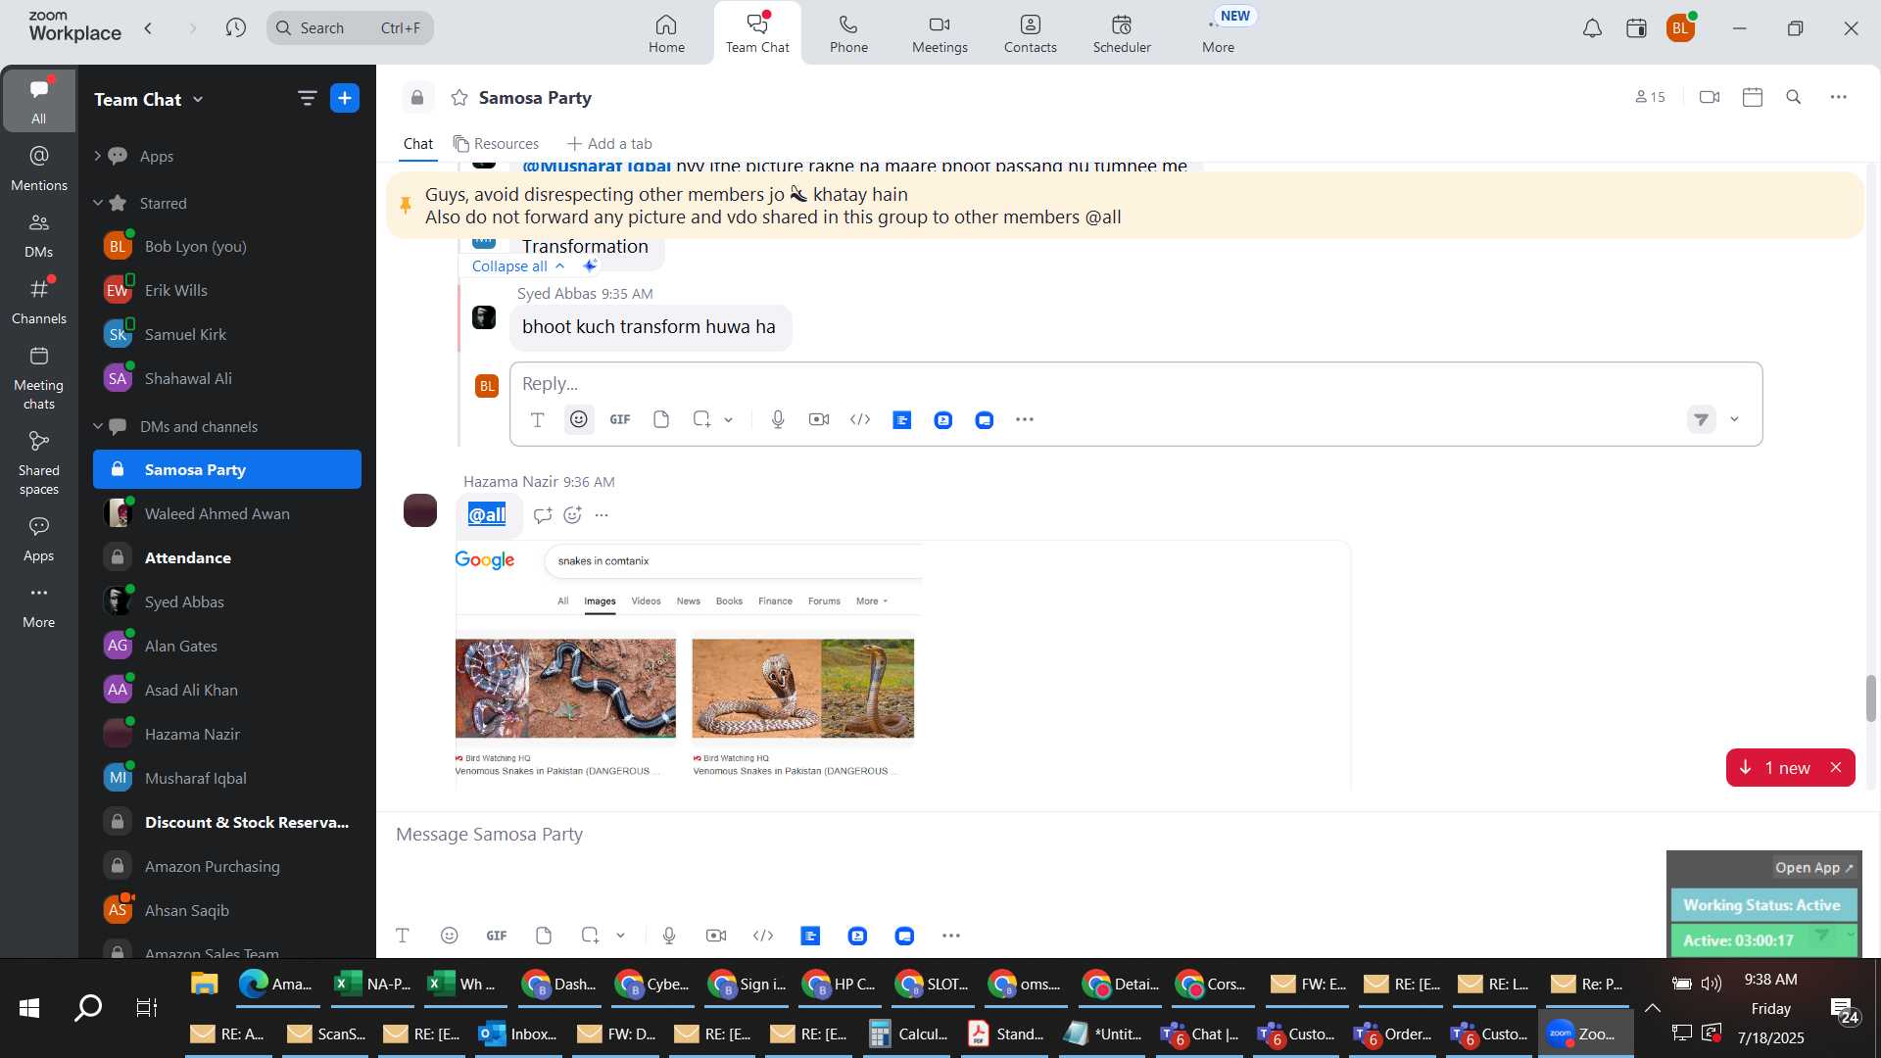The width and height of the screenshot is (1881, 1058).
Task: Open the Mentions sidebar section
Action: pyautogui.click(x=39, y=168)
